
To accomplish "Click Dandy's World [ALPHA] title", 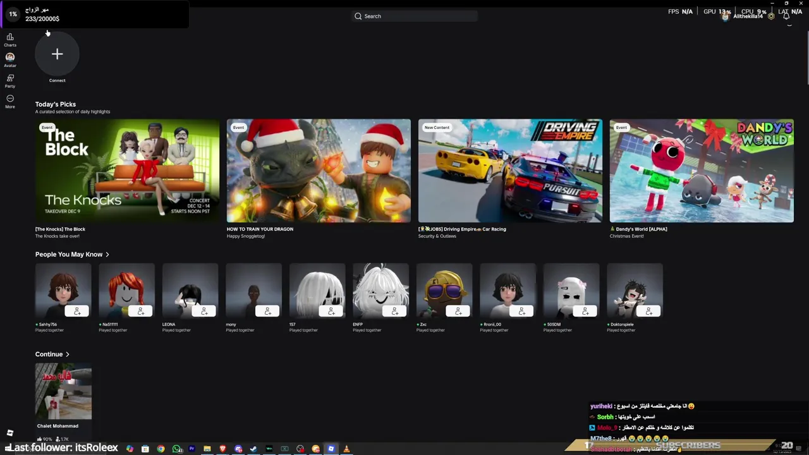I will coord(638,229).
